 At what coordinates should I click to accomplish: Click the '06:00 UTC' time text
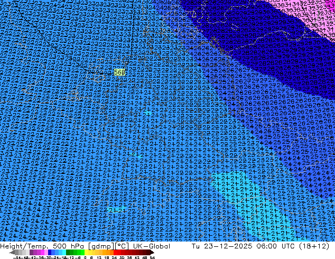[277, 246]
